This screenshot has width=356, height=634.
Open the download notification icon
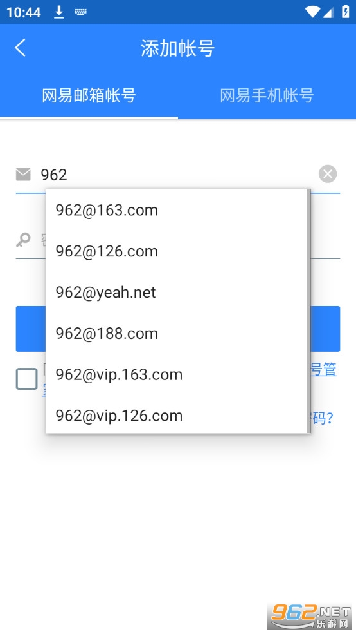point(59,12)
